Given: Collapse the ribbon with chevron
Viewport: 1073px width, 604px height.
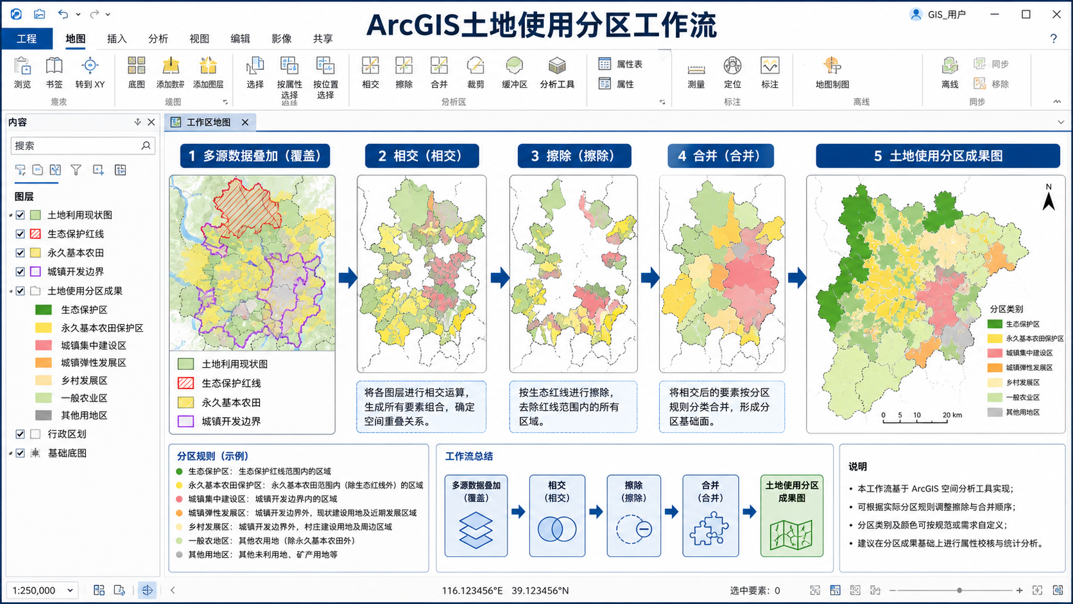Looking at the screenshot, I should (x=1057, y=101).
